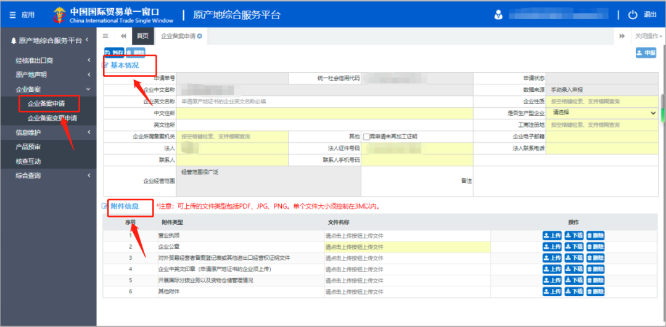Toggle the sidebar collapse icon in the tab bar
Screen dimensions: 666x327
[x=105, y=36]
